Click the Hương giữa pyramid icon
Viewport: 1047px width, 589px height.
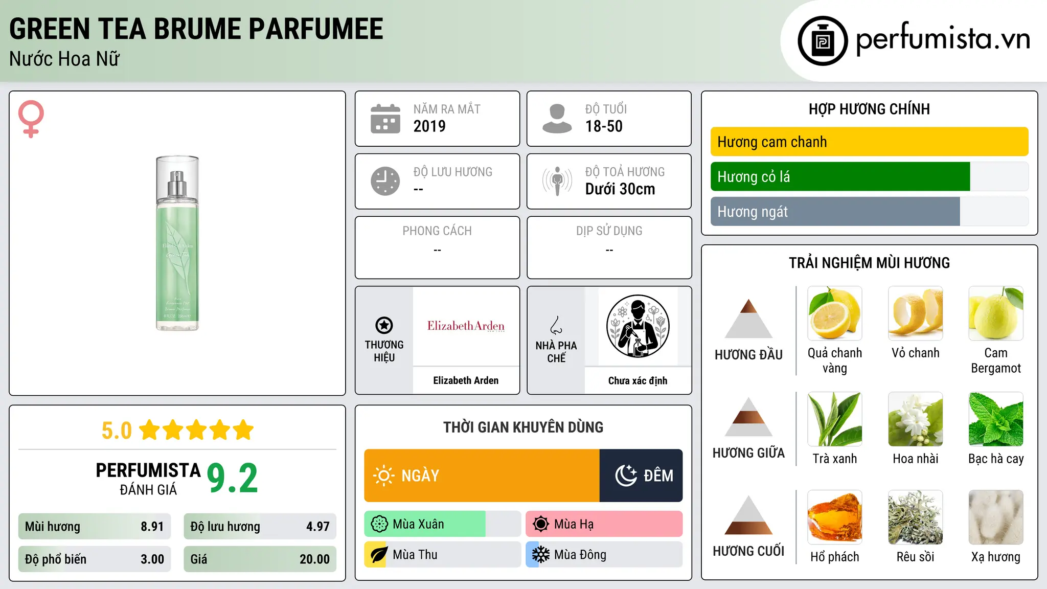748,417
